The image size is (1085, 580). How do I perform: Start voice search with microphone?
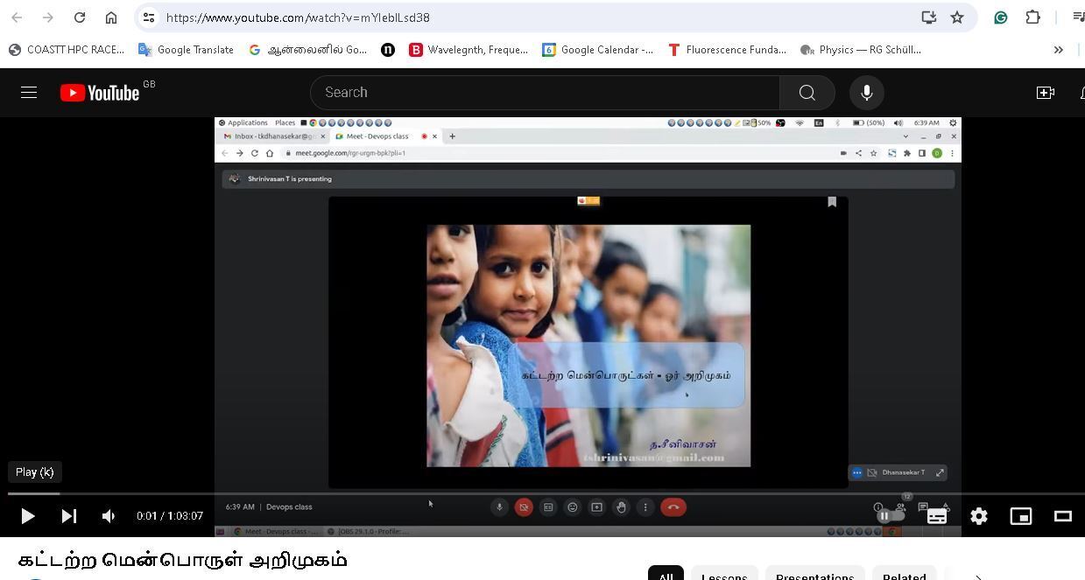click(866, 92)
